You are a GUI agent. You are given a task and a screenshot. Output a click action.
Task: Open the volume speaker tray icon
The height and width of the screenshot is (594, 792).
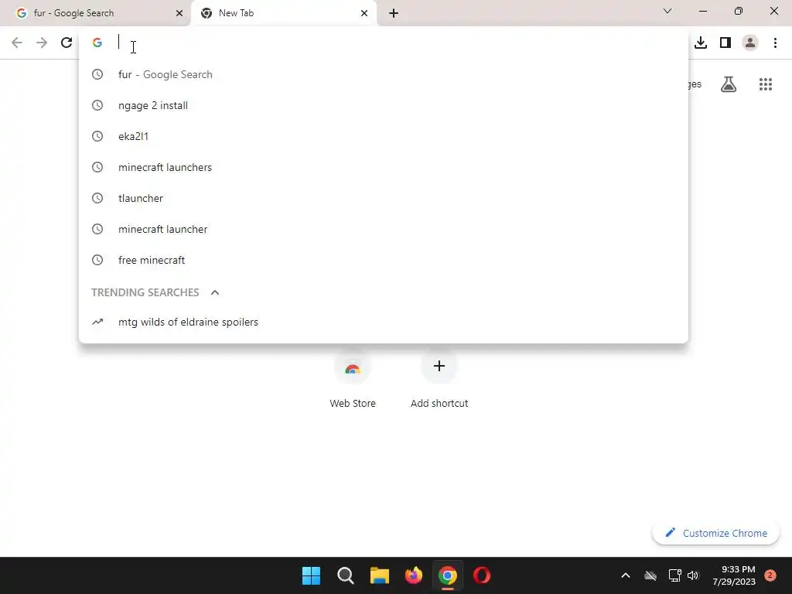pyautogui.click(x=693, y=575)
